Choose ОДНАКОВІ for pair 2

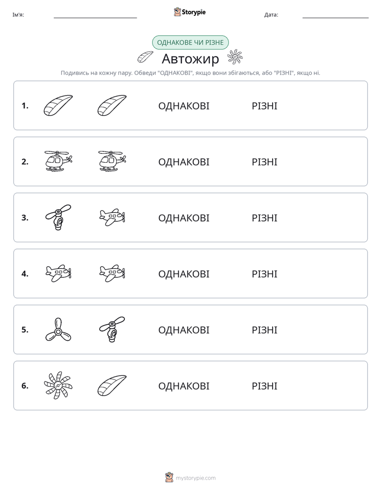coord(184,162)
